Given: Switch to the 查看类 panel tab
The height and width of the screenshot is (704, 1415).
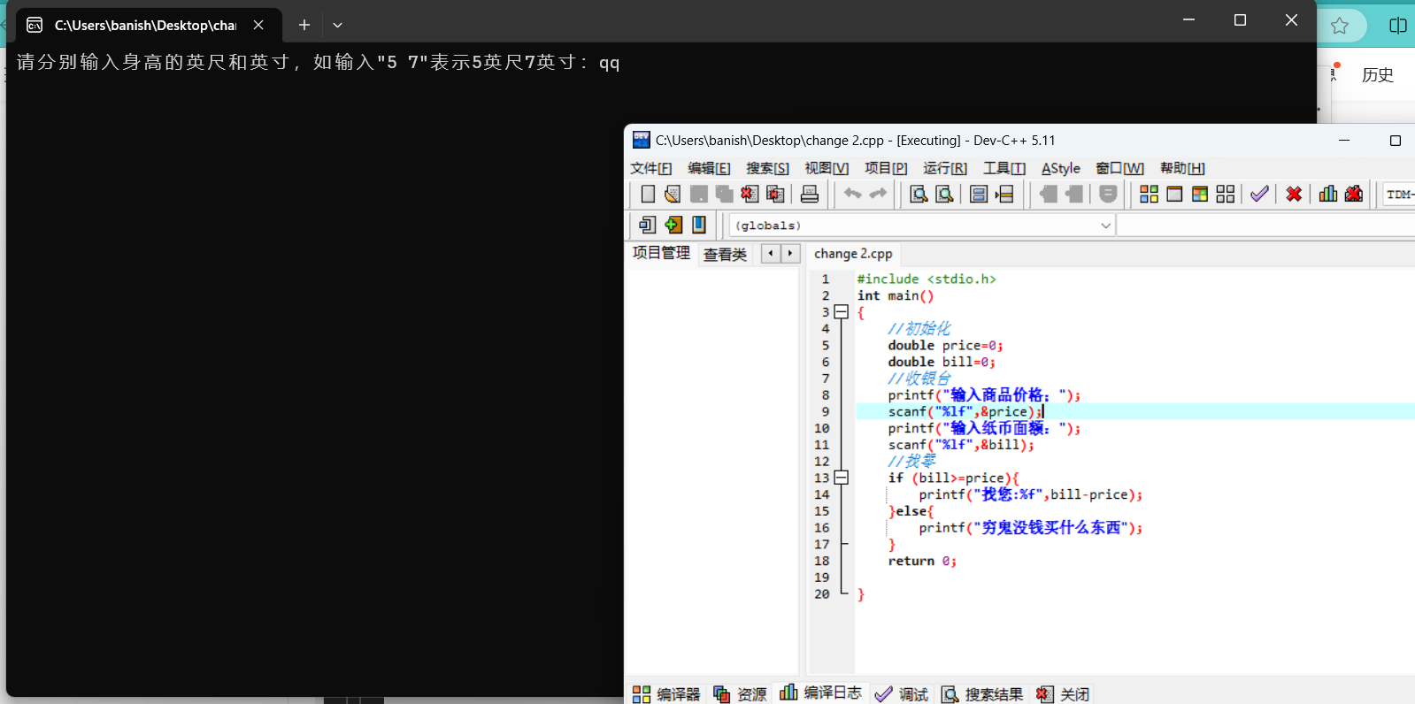Looking at the screenshot, I should pyautogui.click(x=725, y=255).
